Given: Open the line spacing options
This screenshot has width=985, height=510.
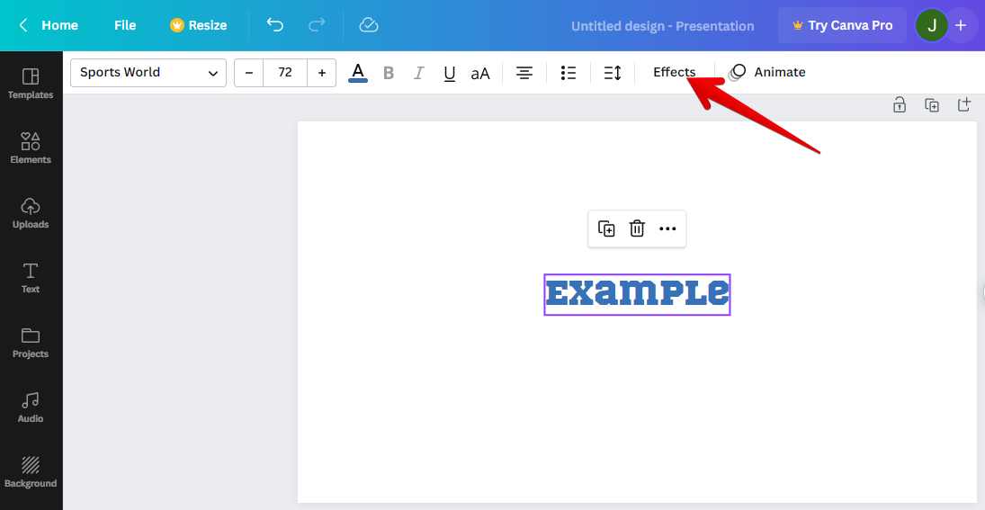Looking at the screenshot, I should tap(613, 73).
